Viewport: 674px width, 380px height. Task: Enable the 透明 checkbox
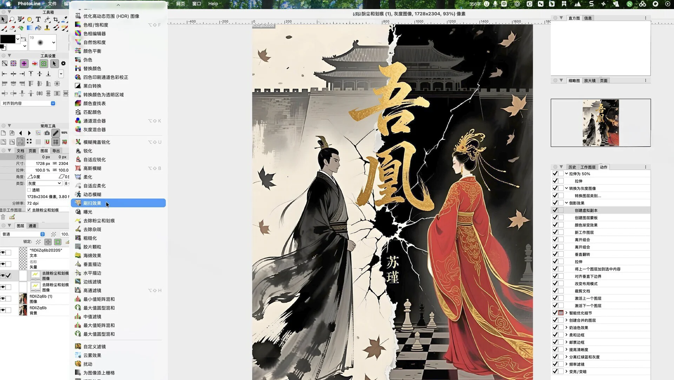(29, 190)
